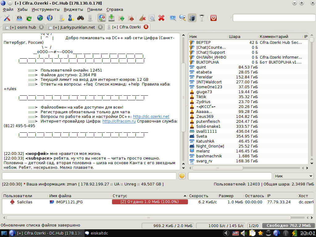Switch to the osiris hub tab
The height and width of the screenshot is (237, 316).
click(x=23, y=27)
